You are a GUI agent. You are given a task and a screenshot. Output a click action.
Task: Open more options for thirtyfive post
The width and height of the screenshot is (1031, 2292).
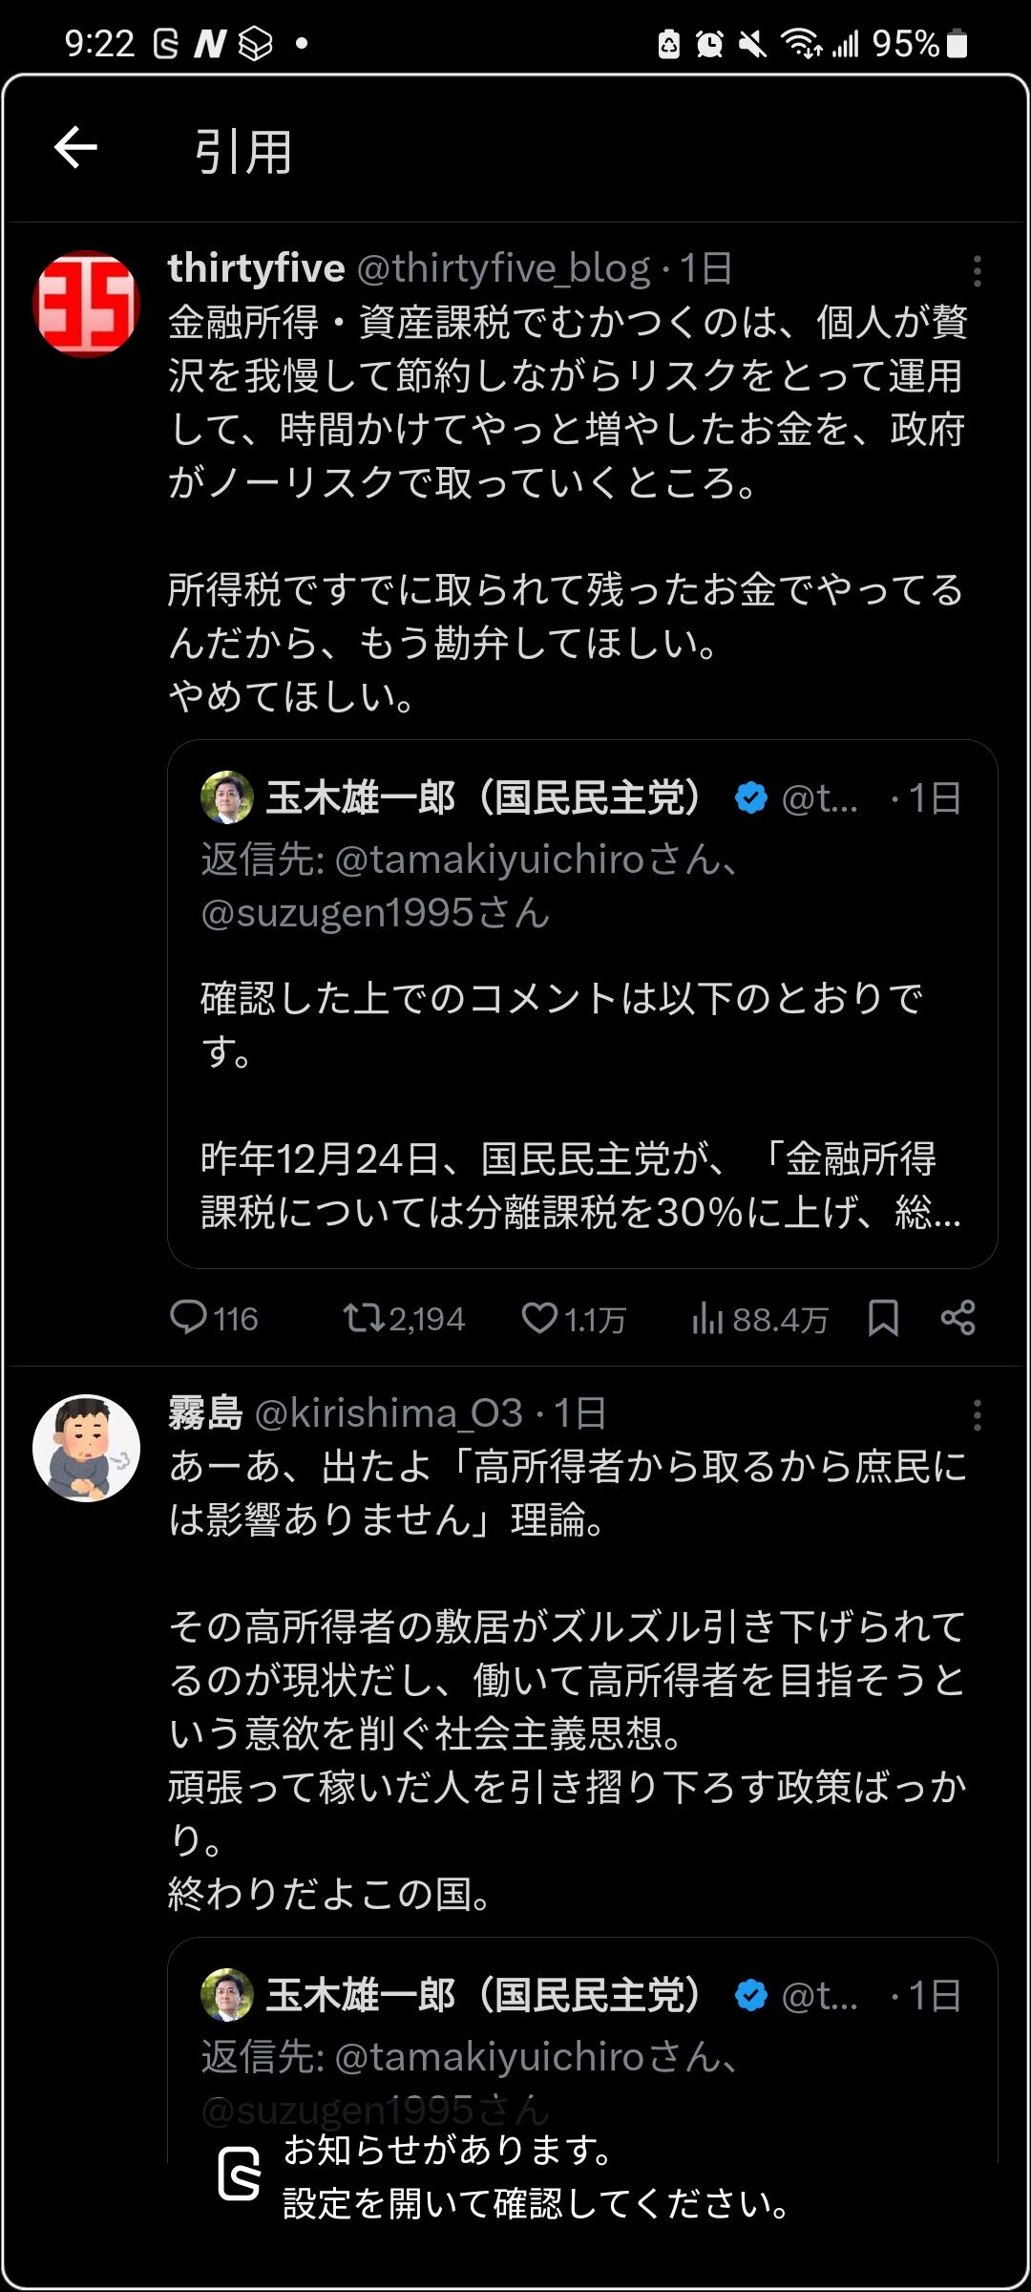tap(977, 271)
